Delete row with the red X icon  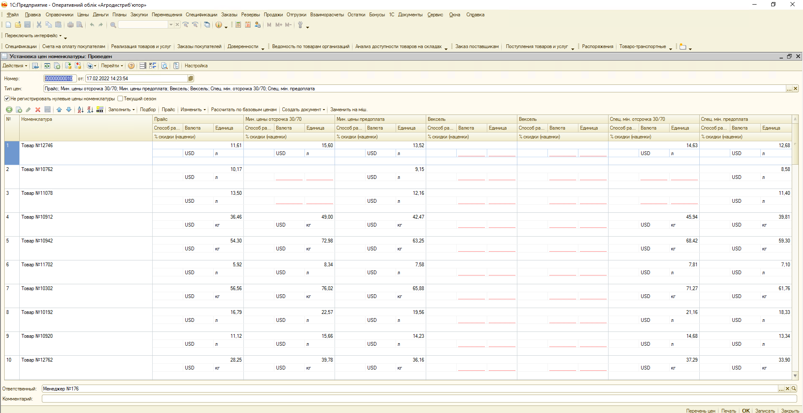(x=38, y=110)
